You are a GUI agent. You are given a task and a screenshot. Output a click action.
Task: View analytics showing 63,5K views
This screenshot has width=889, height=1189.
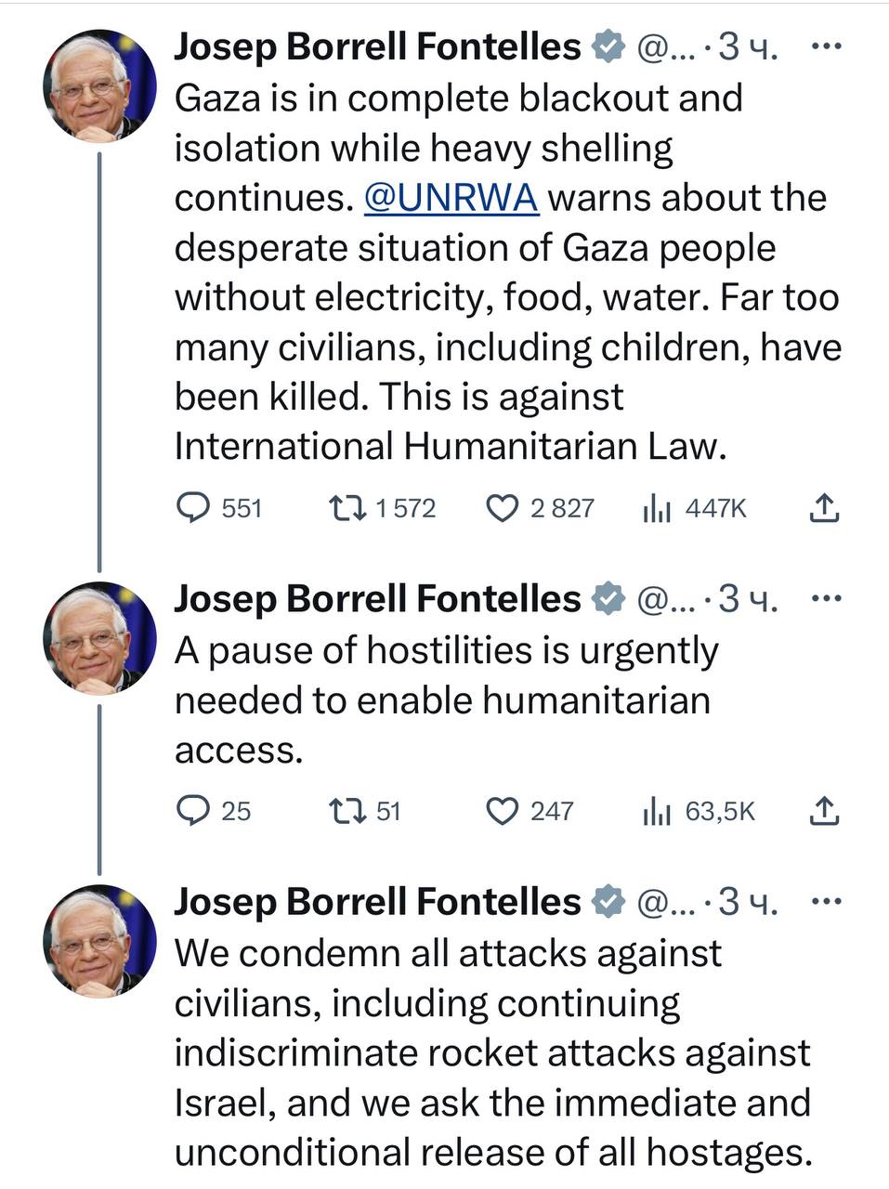click(x=657, y=811)
